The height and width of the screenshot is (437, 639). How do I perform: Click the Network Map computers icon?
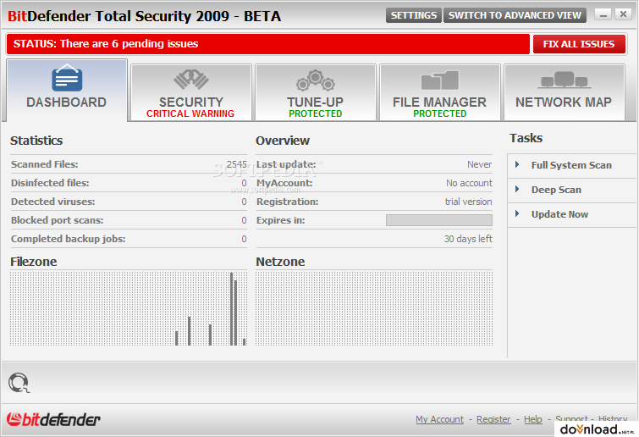(x=564, y=80)
